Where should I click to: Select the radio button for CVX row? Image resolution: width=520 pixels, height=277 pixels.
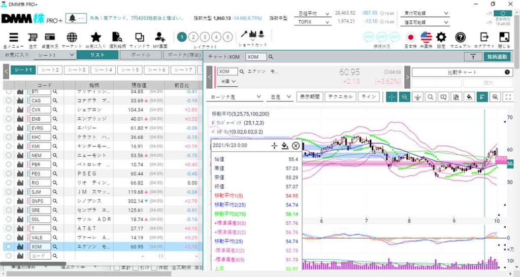pyautogui.click(x=9, y=110)
